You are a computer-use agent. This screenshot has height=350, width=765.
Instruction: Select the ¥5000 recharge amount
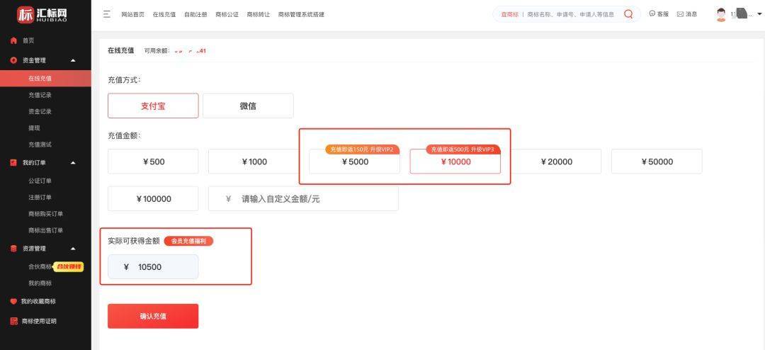(x=355, y=162)
